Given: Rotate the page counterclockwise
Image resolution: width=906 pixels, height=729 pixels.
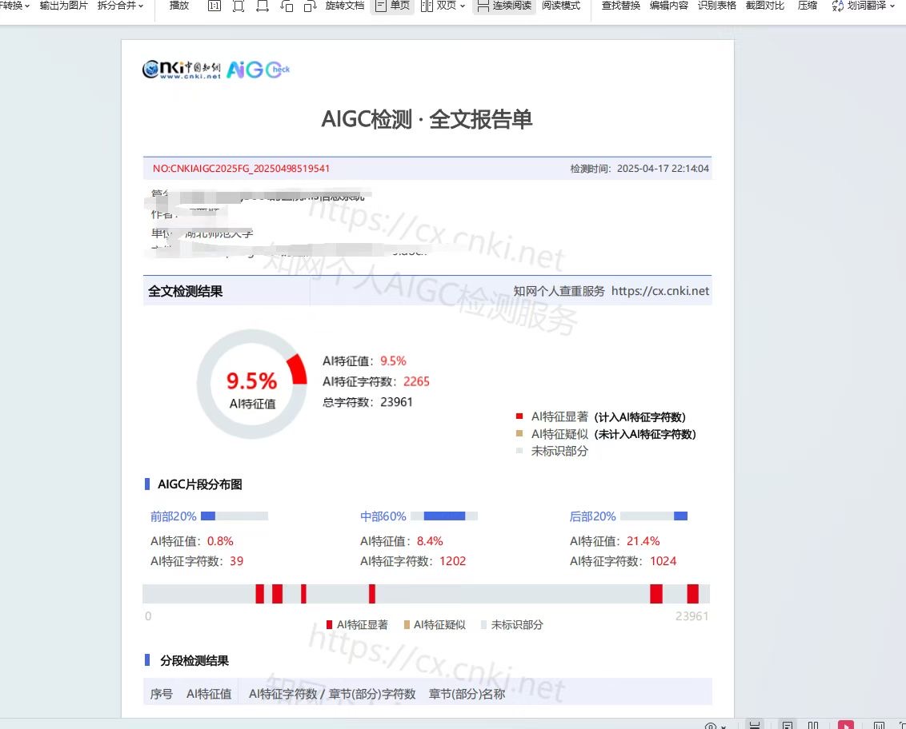Looking at the screenshot, I should pos(287,6).
